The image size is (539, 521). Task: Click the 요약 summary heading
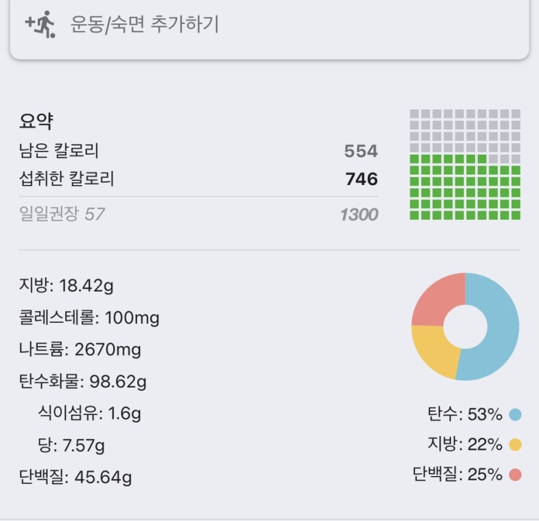[37, 121]
